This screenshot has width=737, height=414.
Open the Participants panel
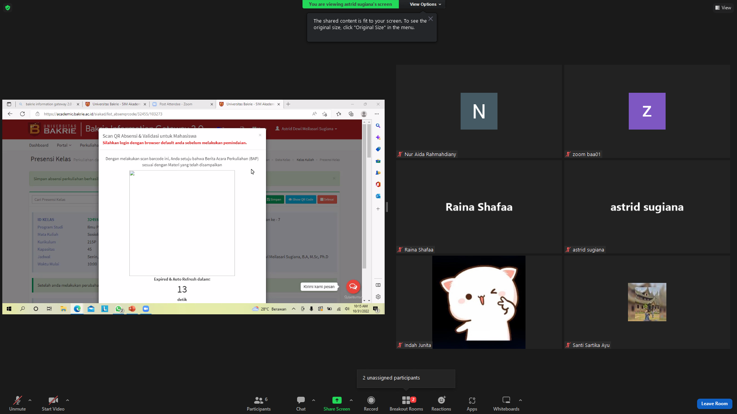[x=259, y=403]
